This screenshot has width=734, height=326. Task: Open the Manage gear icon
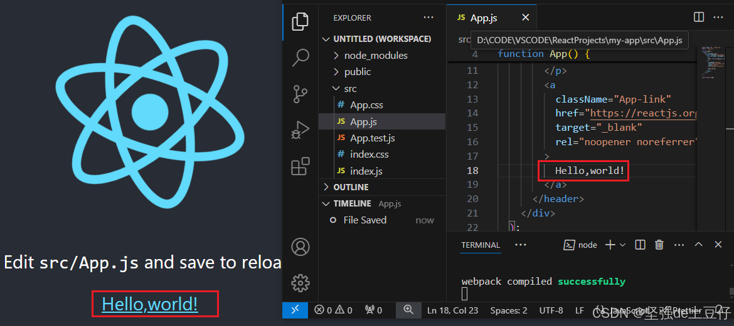pyautogui.click(x=300, y=283)
